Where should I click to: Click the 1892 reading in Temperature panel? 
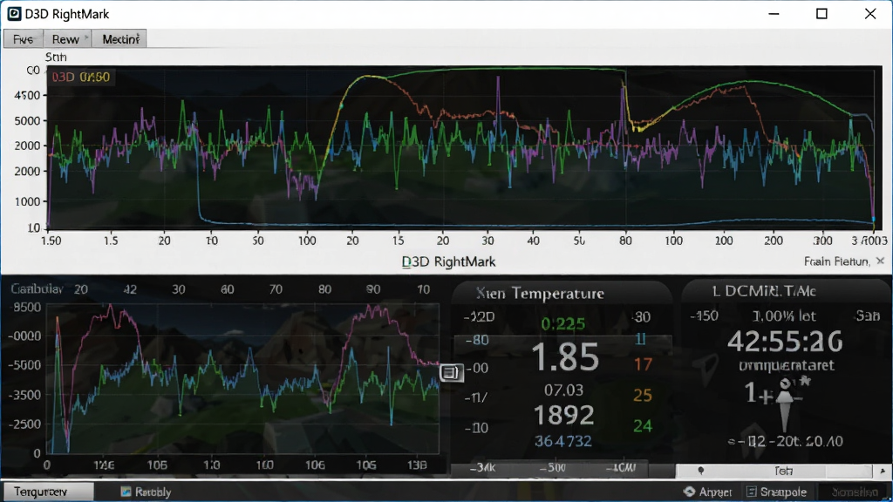[564, 415]
